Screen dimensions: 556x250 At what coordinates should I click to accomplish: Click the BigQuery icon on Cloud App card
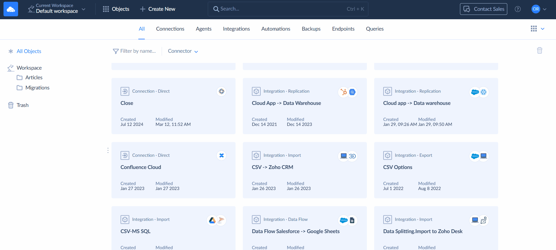click(353, 92)
